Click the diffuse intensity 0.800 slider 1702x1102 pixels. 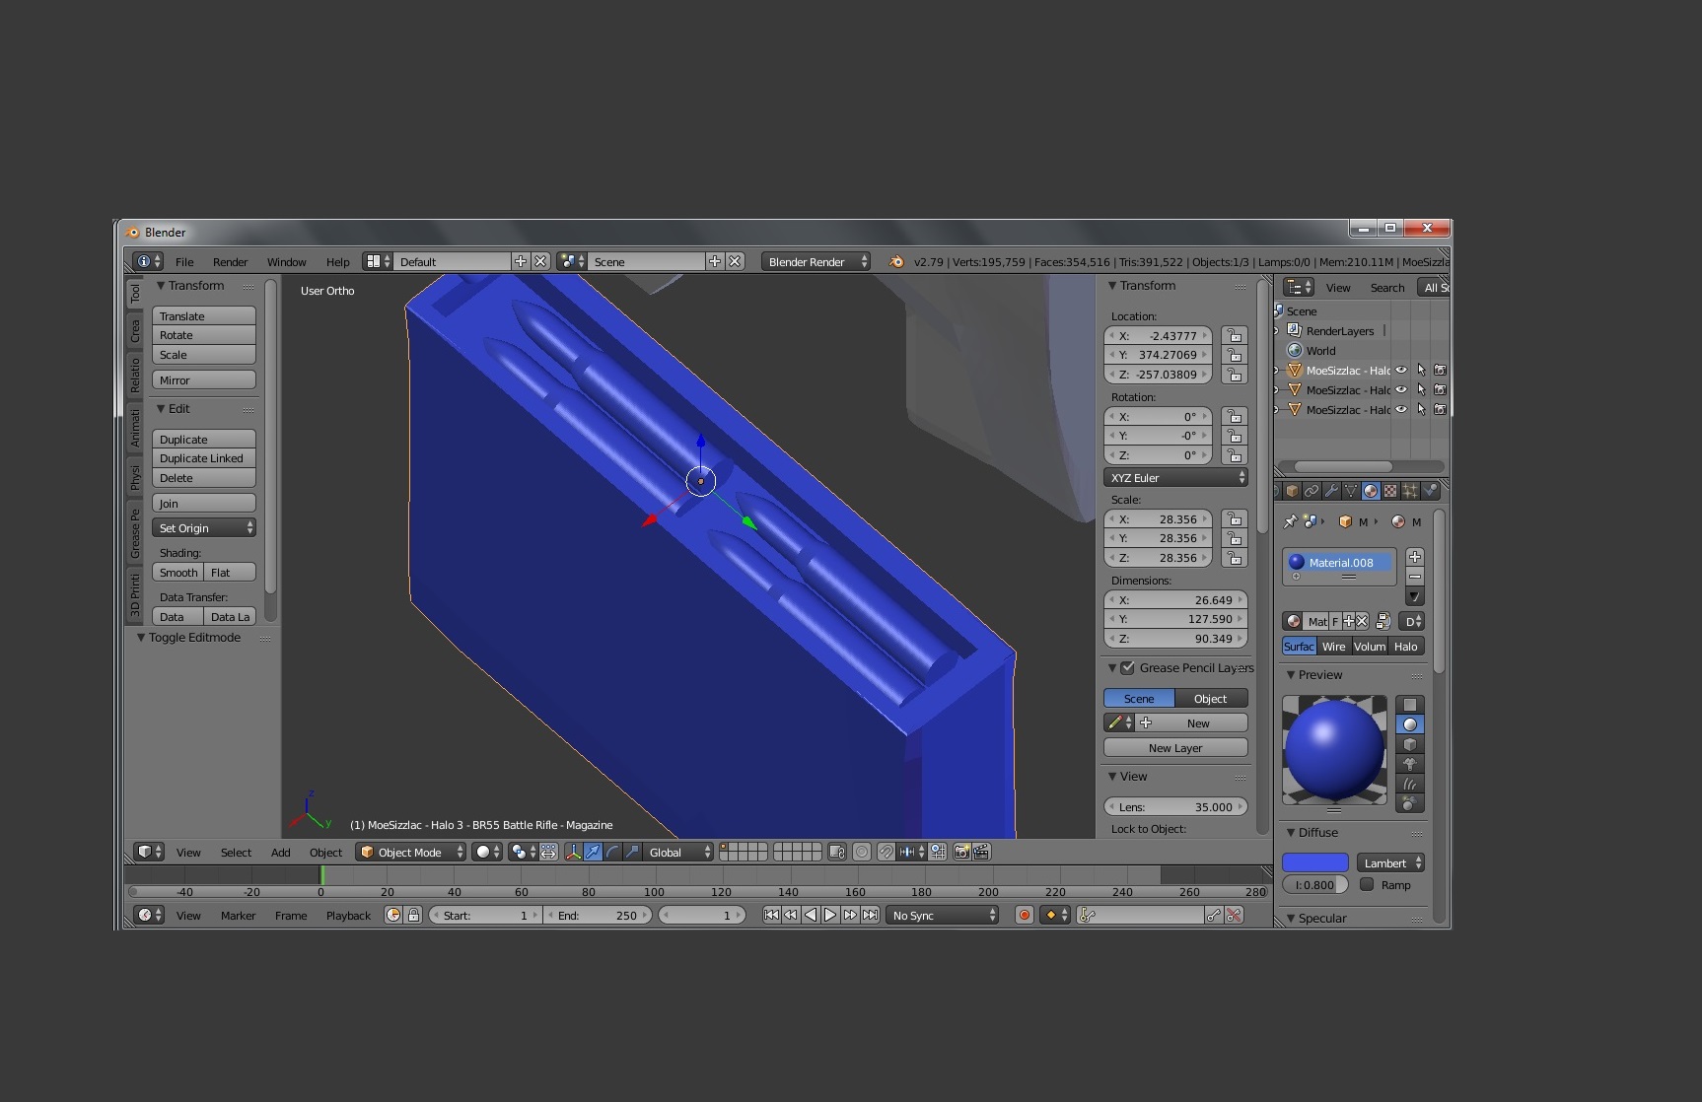(x=1314, y=884)
